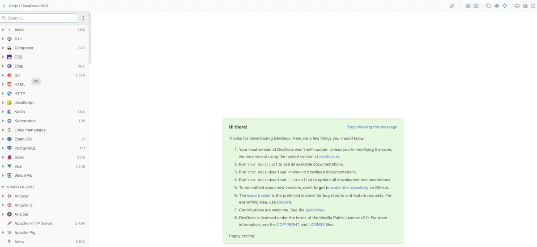Image resolution: width=537 pixels, height=247 pixels.
Task: Expand the C++ docs tree arrow
Action: tap(3, 39)
